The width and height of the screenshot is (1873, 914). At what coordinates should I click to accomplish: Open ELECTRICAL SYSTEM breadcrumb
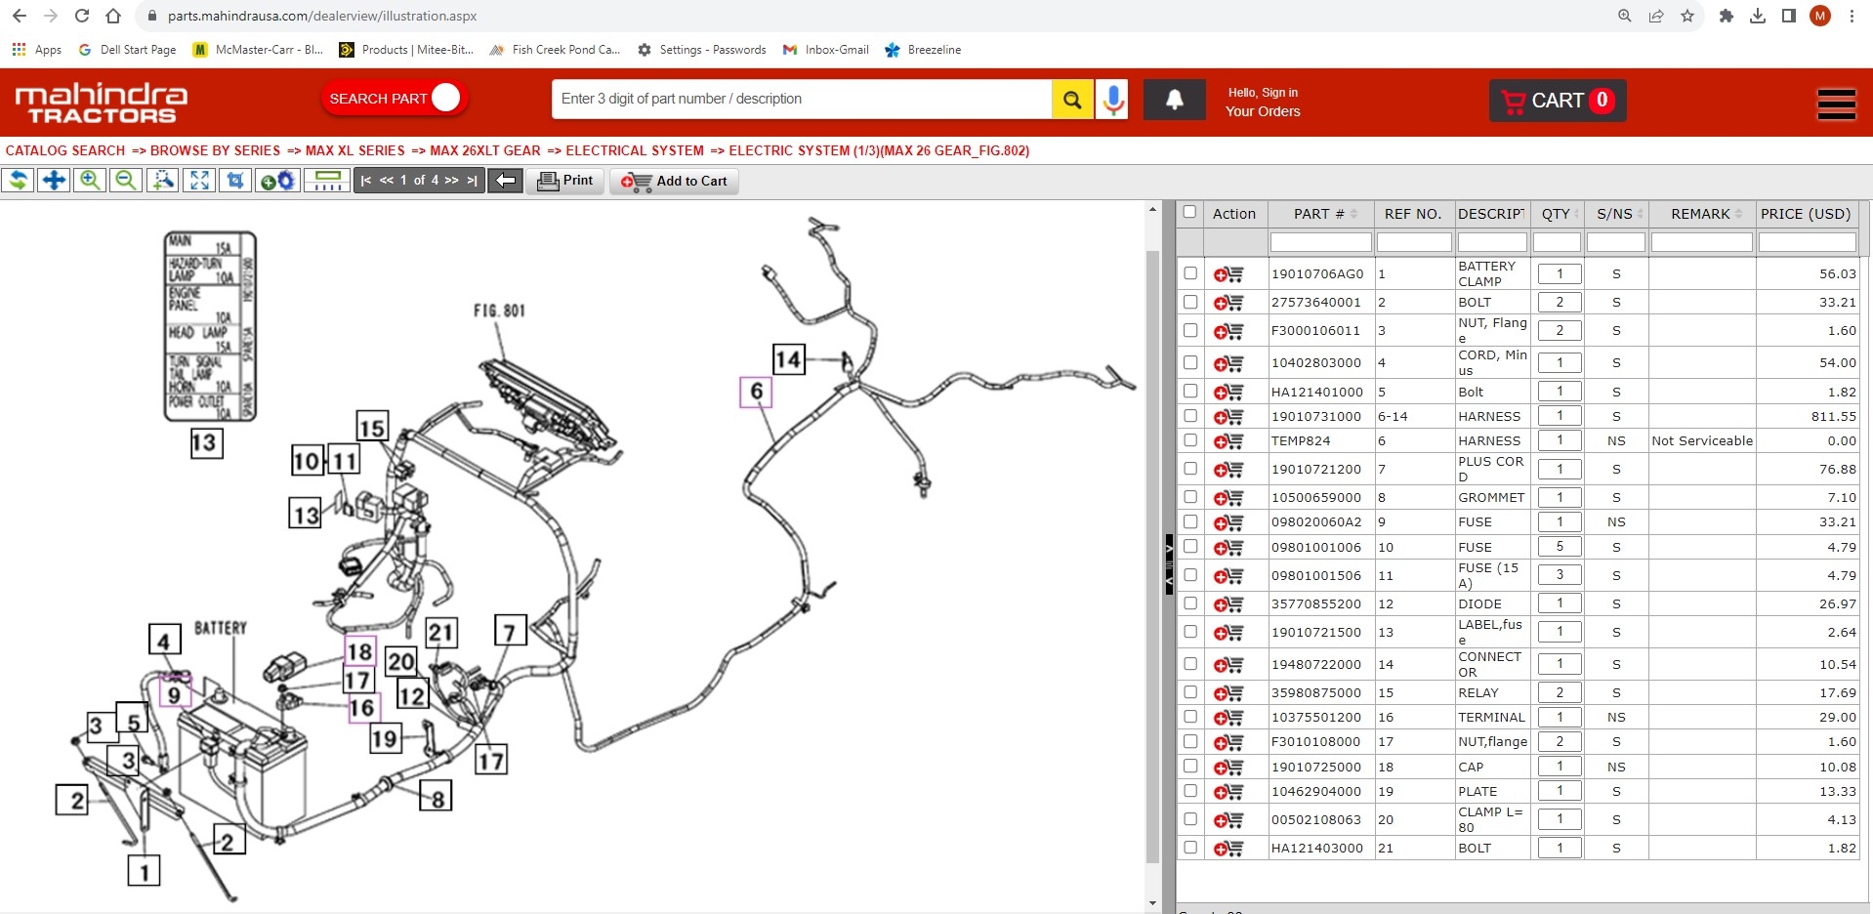(635, 150)
